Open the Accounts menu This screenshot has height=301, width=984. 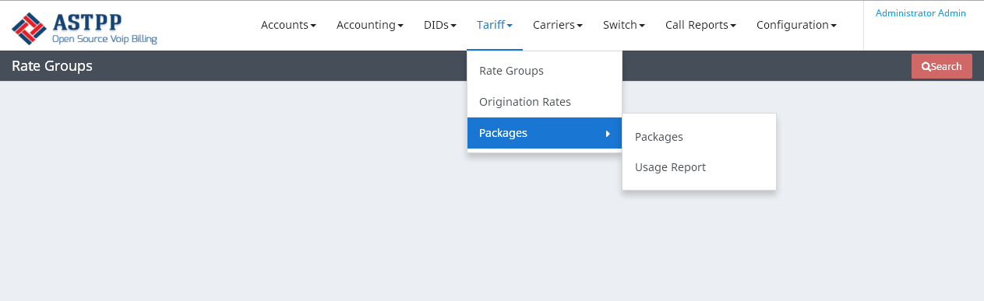288,25
